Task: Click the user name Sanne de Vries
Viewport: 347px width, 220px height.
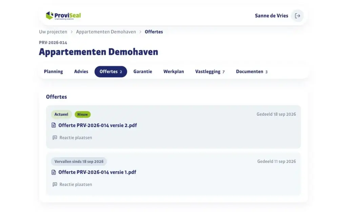Action: 271,16
